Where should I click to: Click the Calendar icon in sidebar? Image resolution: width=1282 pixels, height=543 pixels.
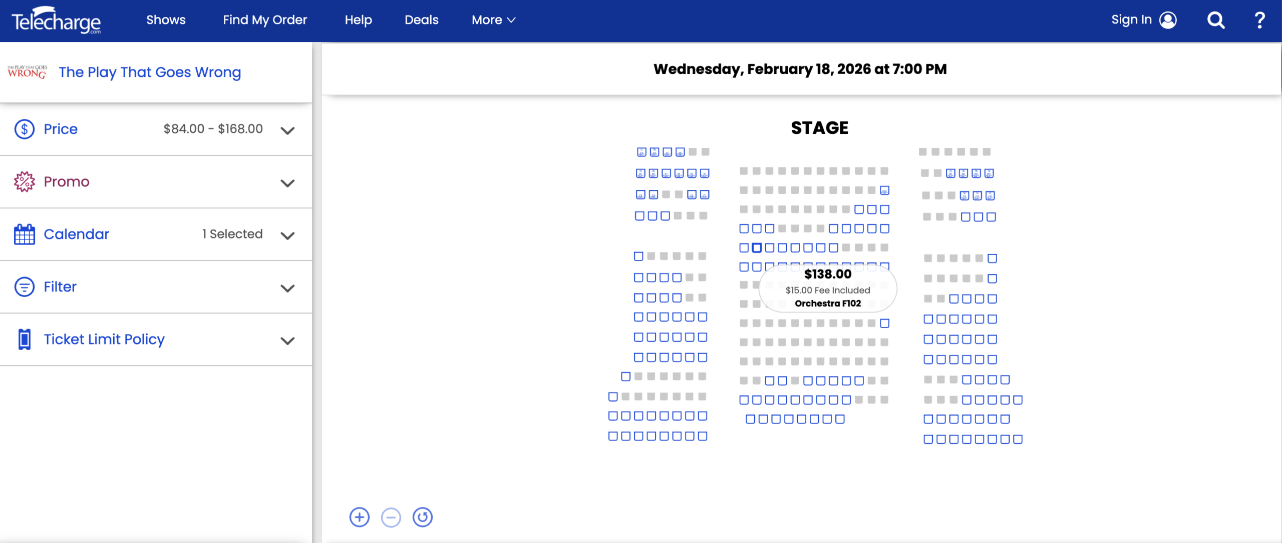[24, 234]
